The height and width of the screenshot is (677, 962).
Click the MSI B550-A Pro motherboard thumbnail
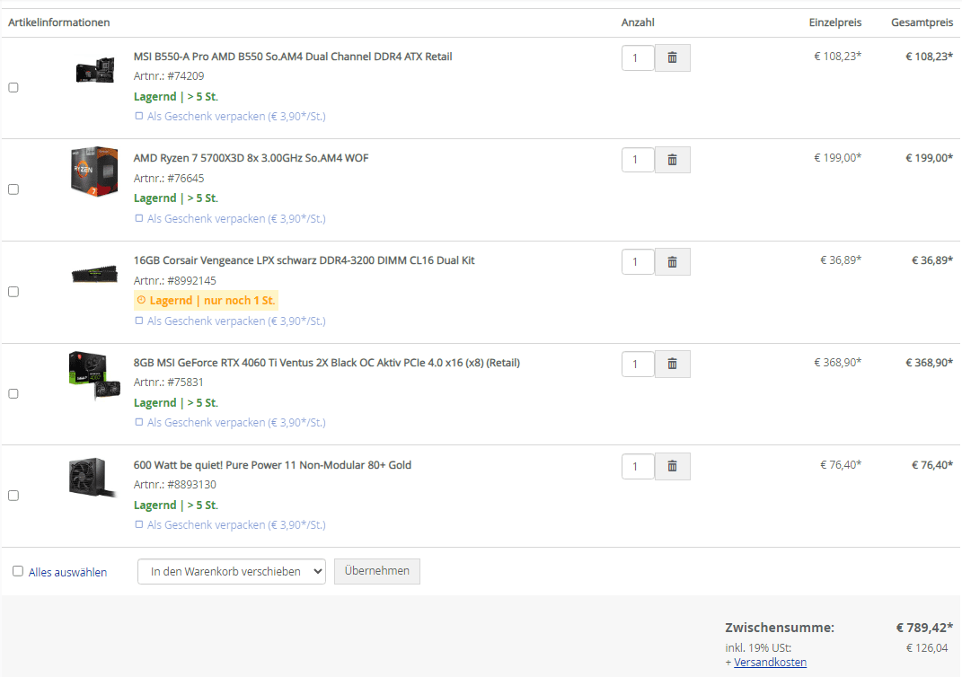[x=94, y=69]
